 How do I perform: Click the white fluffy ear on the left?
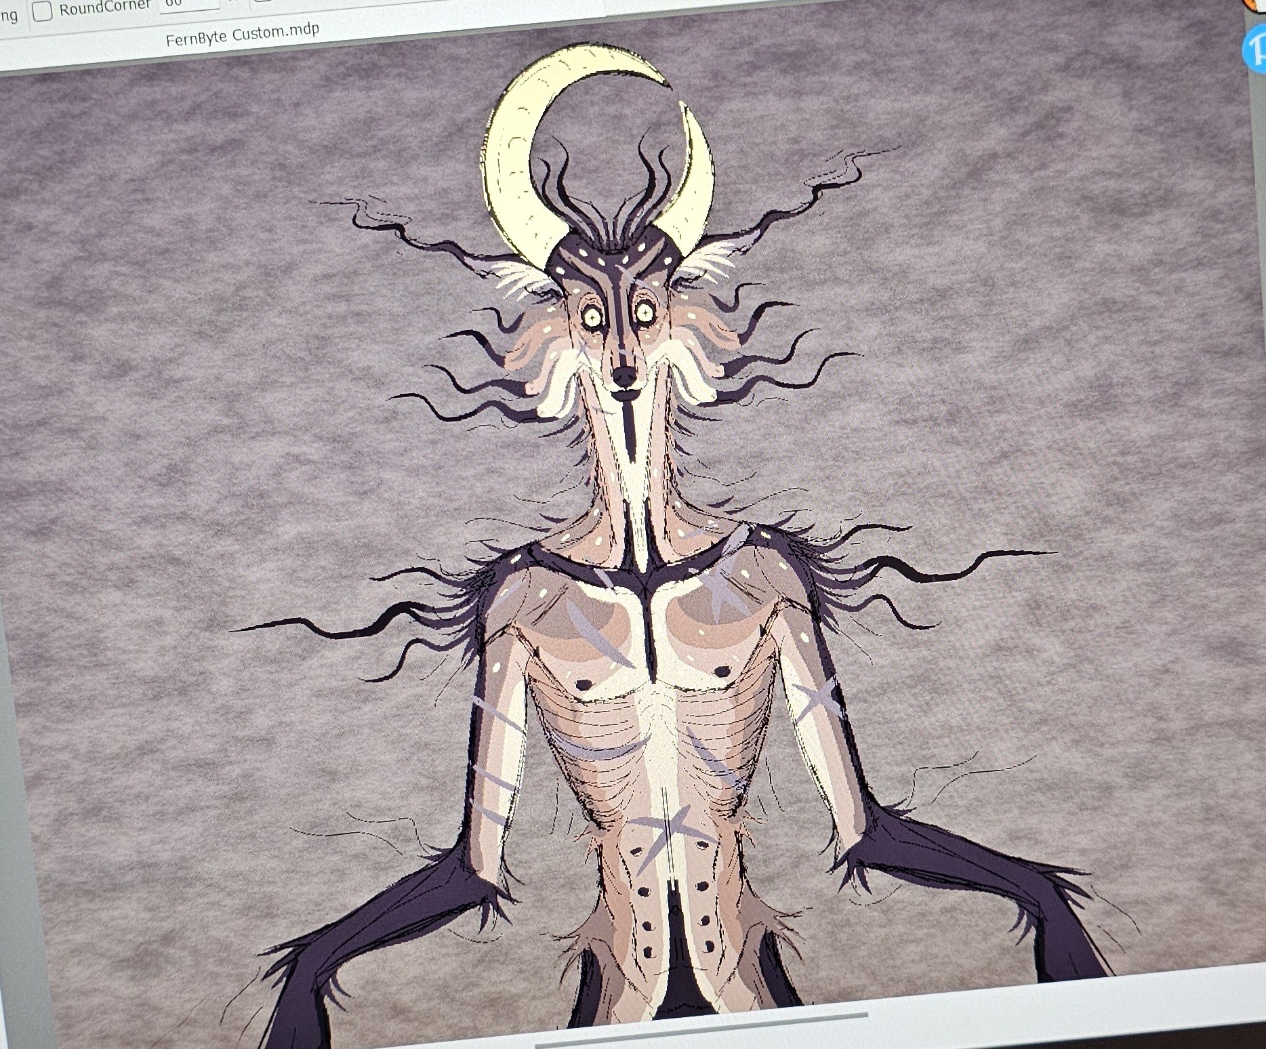[525, 285]
